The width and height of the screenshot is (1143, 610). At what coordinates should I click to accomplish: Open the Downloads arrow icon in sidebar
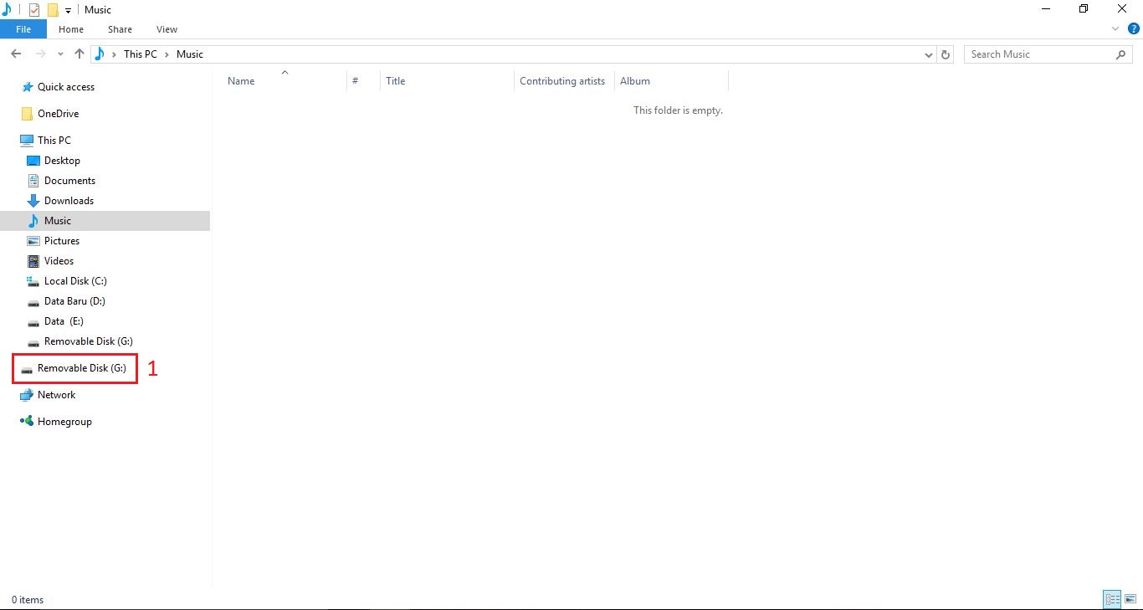[x=33, y=201]
